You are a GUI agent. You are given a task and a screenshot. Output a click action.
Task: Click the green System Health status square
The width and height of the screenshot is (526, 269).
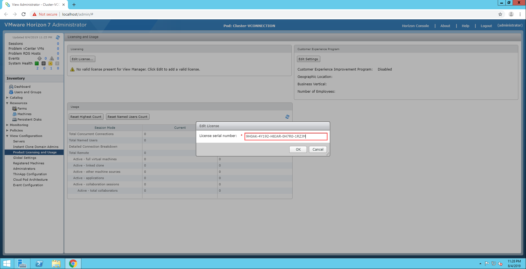[x=37, y=63]
